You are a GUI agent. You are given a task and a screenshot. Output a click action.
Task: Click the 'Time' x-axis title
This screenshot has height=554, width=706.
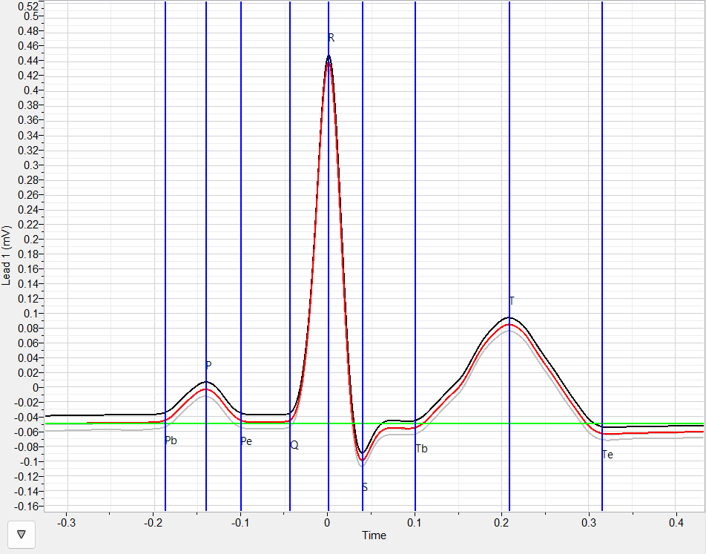374,535
